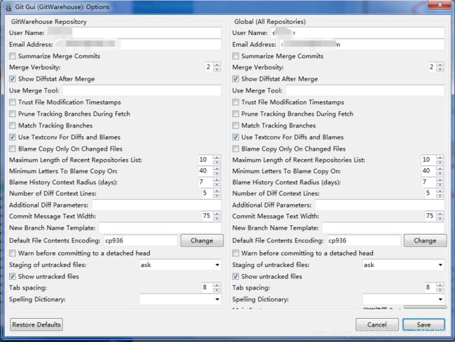This screenshot has height=342, width=455.
Task: Click Change encoding button in Global section
Action: pyautogui.click(x=425, y=240)
